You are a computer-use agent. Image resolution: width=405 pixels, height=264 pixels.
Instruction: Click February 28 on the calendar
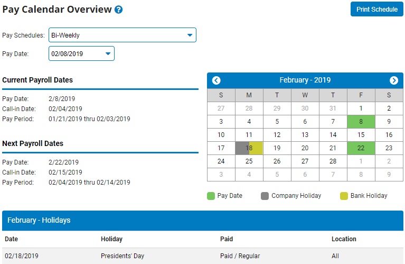click(333, 161)
